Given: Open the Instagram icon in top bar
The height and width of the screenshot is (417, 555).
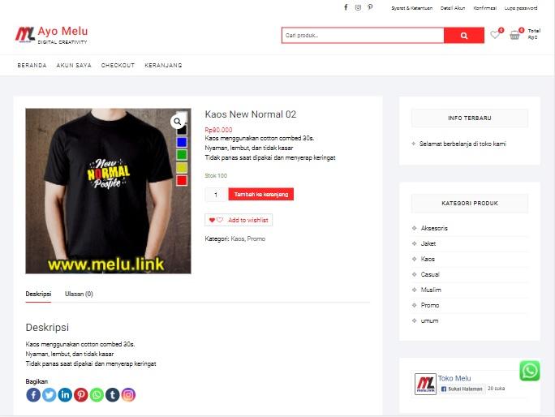Looking at the screenshot, I should 358,7.
